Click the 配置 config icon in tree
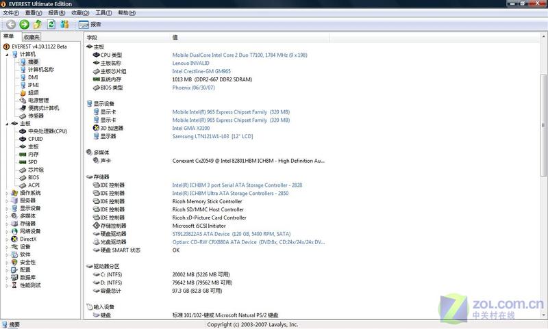The width and height of the screenshot is (548, 329). click(14, 269)
